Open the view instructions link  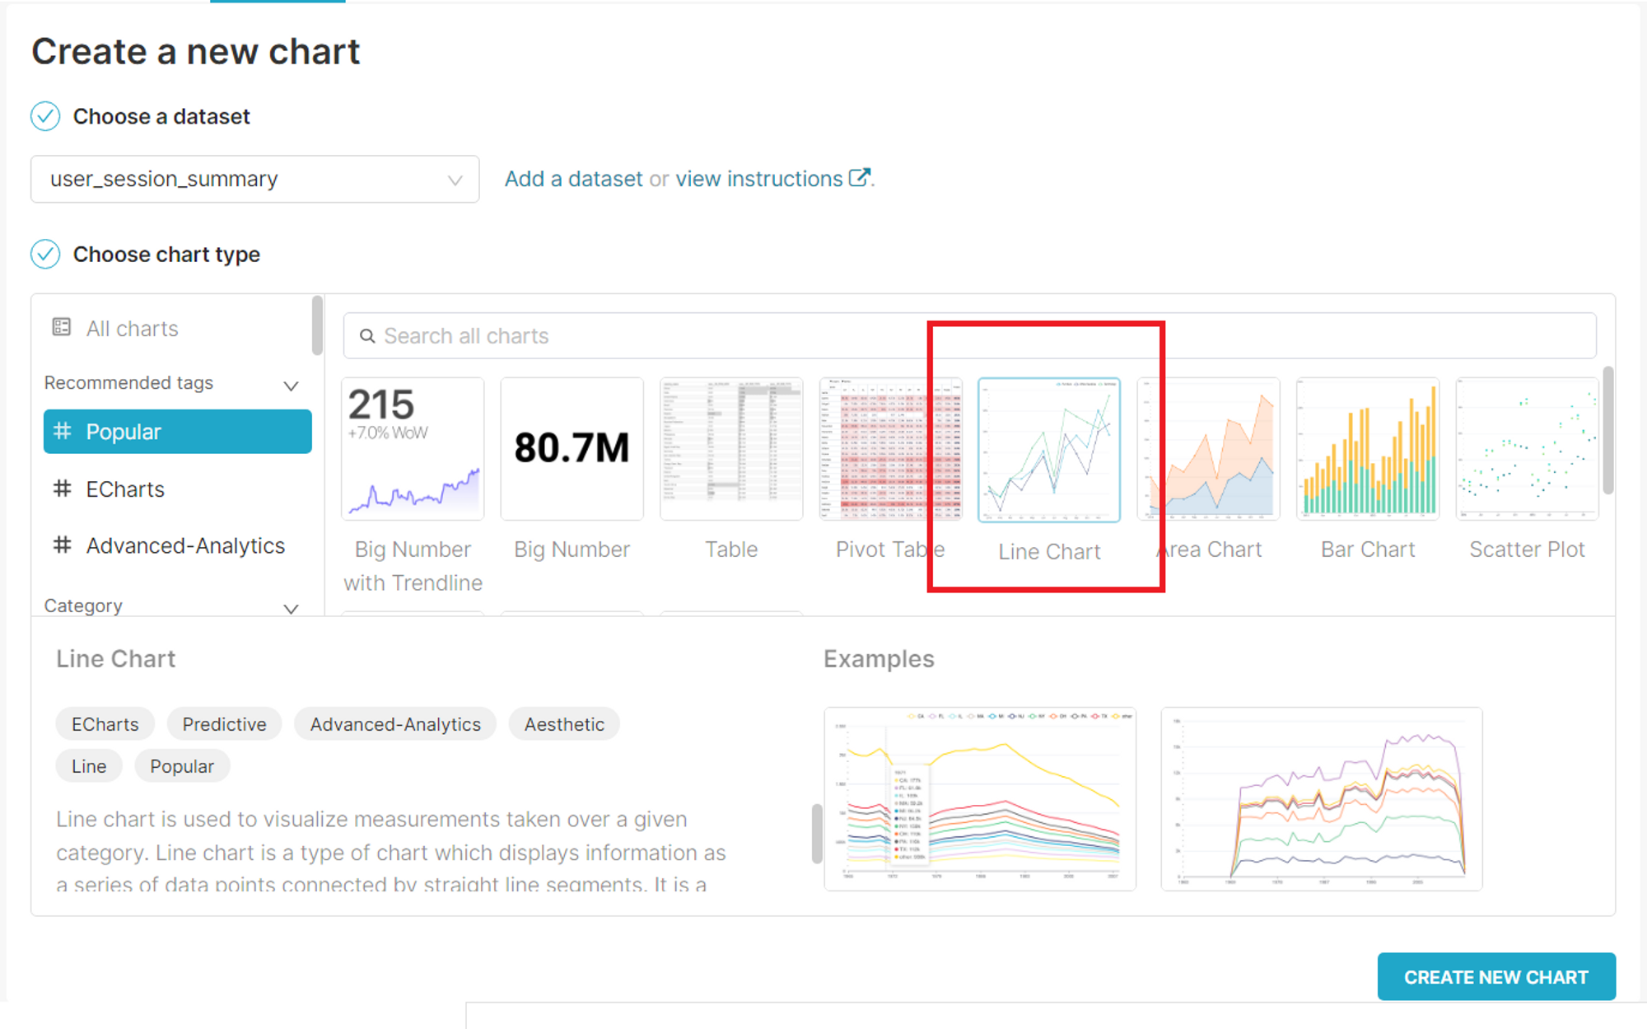pyautogui.click(x=759, y=179)
